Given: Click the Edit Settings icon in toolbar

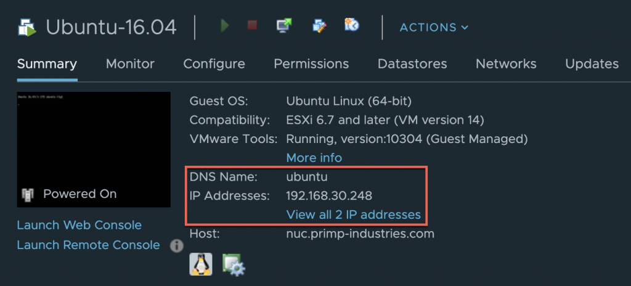Looking at the screenshot, I should pos(319,26).
